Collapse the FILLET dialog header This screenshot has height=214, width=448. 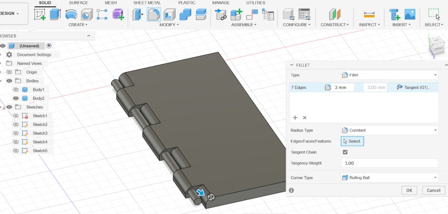pyautogui.click(x=291, y=65)
